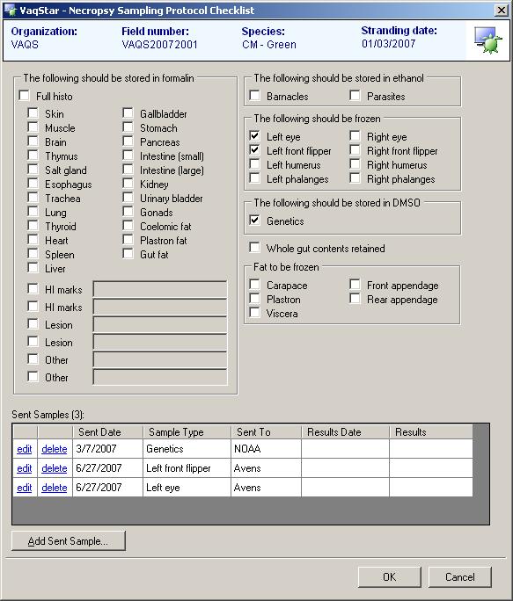Image resolution: width=513 pixels, height=601 pixels.
Task: Click the VaqStar title bar app icon
Action: (x=11, y=10)
